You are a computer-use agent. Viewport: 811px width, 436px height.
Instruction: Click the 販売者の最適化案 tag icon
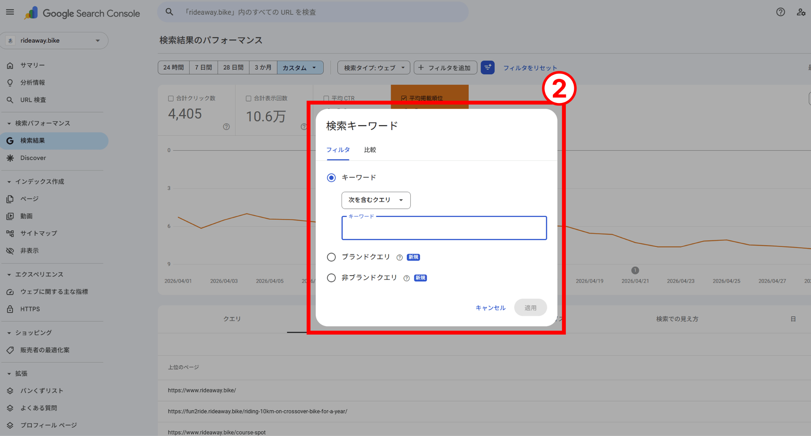coord(10,350)
